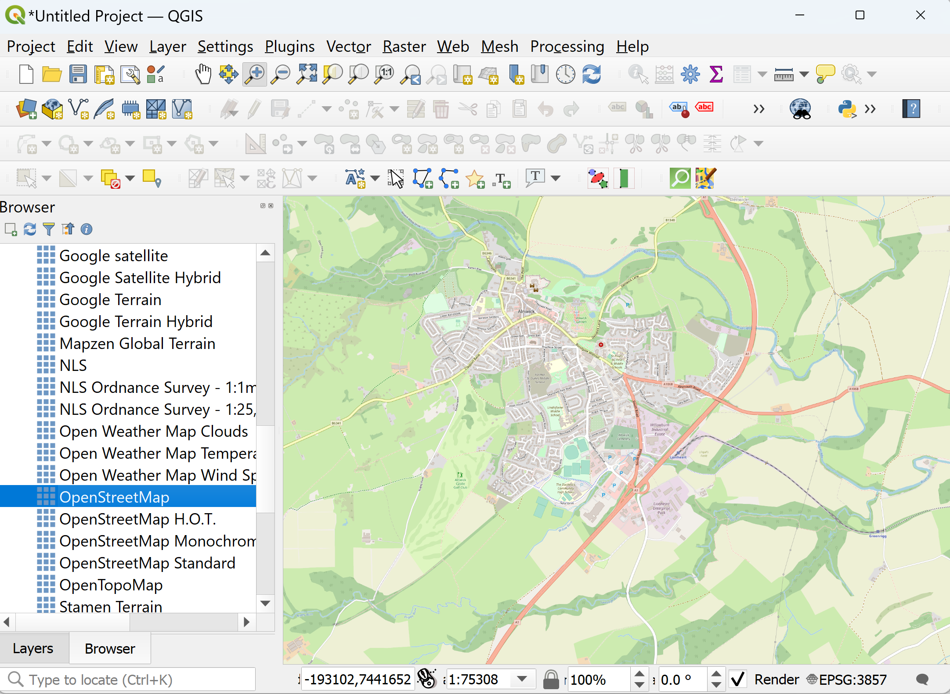Toggle the Render checkbox
Image resolution: width=950 pixels, height=694 pixels.
pos(738,679)
